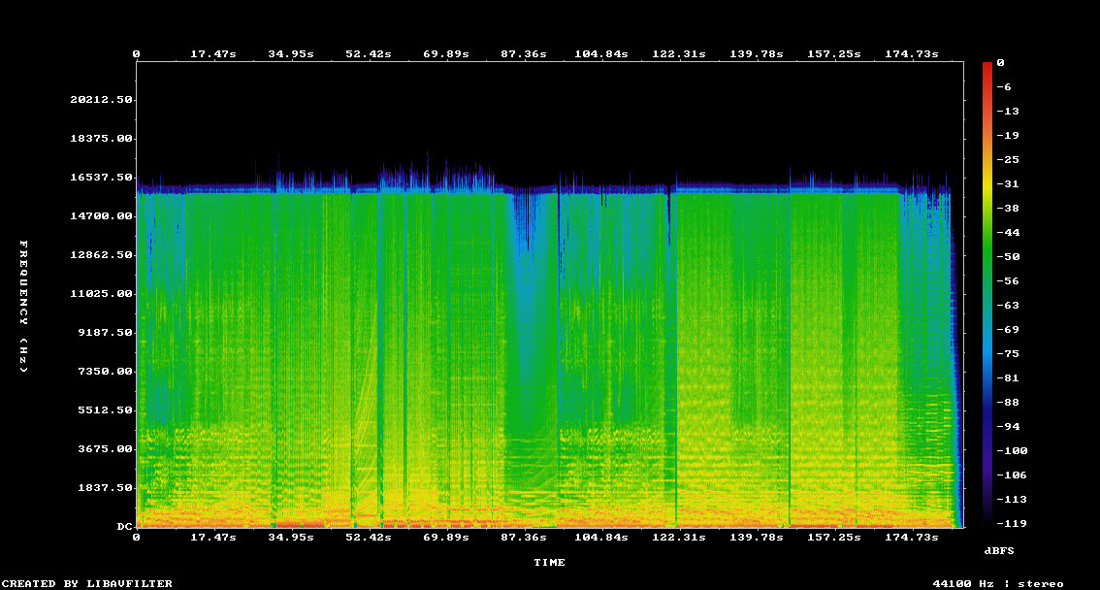Click the 11025.00 Hz frequency label
Screen dimensions: 1100x590
pyautogui.click(x=101, y=293)
